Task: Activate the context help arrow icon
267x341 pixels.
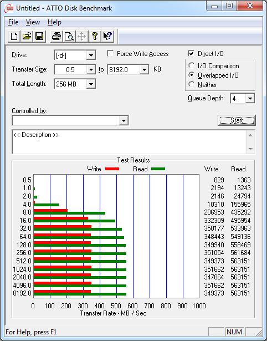Action: (107, 36)
